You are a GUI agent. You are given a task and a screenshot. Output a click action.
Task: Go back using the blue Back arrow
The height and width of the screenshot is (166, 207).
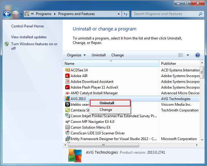click(x=7, y=14)
